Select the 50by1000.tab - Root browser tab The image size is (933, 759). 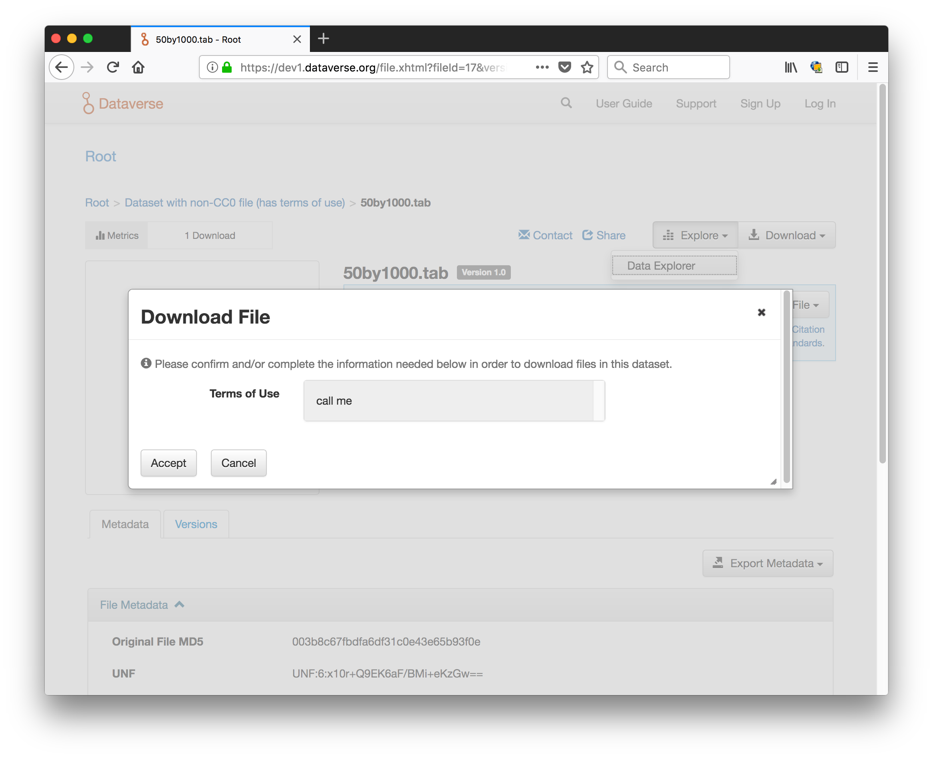click(x=220, y=40)
